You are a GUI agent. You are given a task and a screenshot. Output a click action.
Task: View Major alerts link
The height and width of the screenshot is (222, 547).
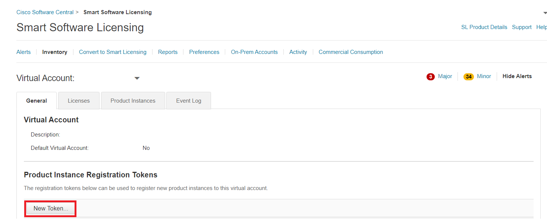pyautogui.click(x=445, y=76)
